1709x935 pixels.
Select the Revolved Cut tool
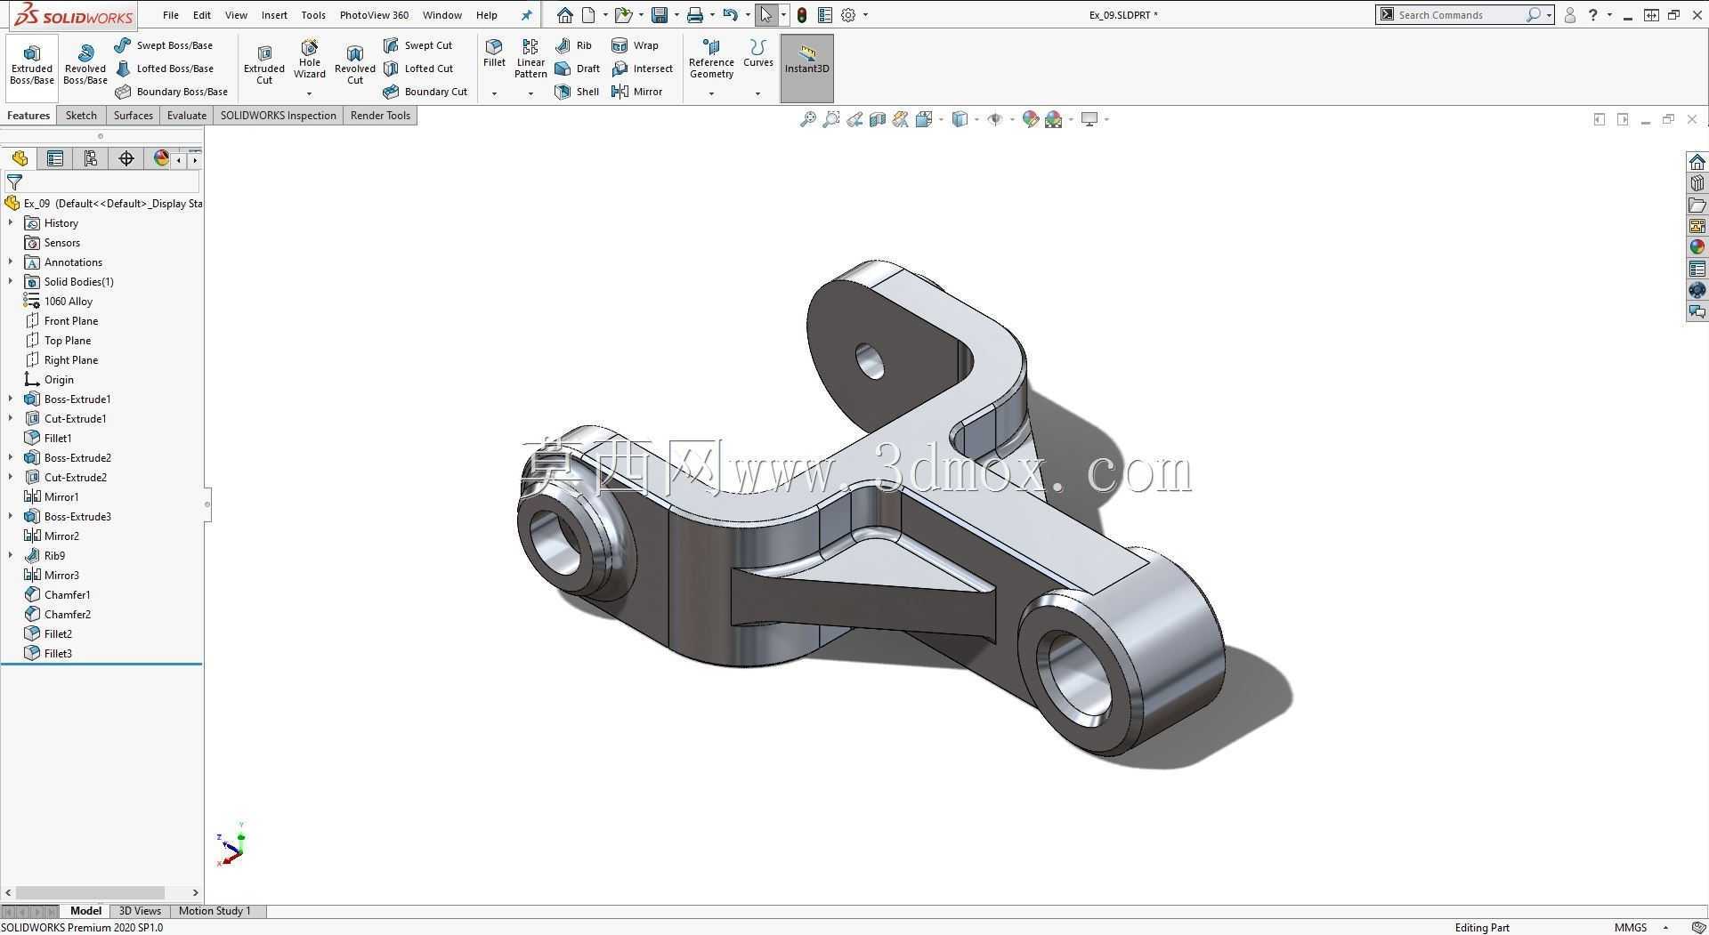355,64
